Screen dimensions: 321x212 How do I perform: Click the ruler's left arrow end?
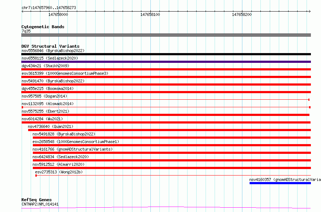click(22, 11)
